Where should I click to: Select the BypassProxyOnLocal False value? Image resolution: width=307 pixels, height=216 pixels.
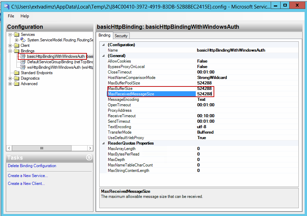(x=202, y=67)
